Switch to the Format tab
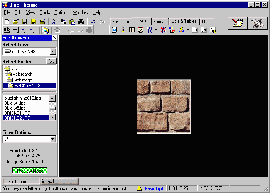 159,22
